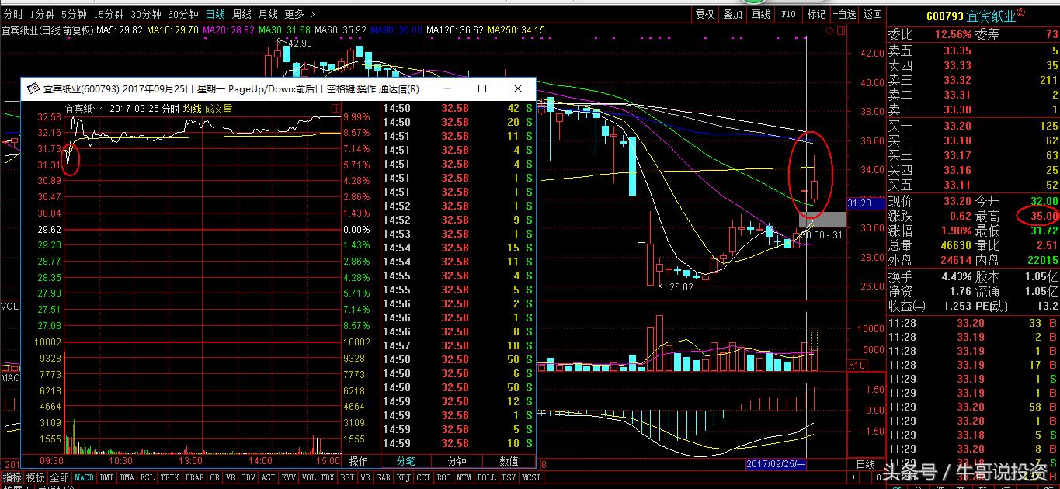Select the 60分钟 period tab
Viewport: 1060px width, 489px height.
183,14
